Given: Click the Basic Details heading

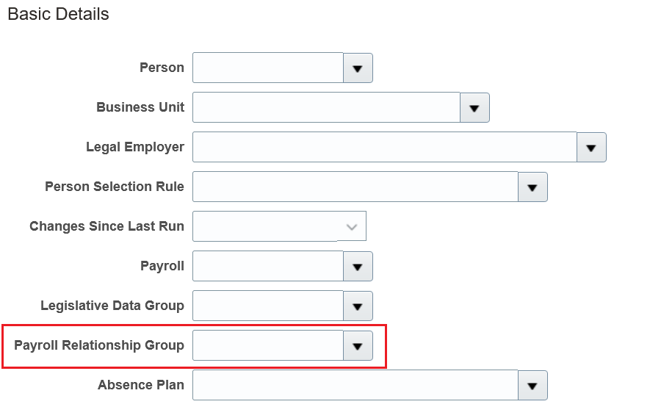Looking at the screenshot, I should (58, 14).
